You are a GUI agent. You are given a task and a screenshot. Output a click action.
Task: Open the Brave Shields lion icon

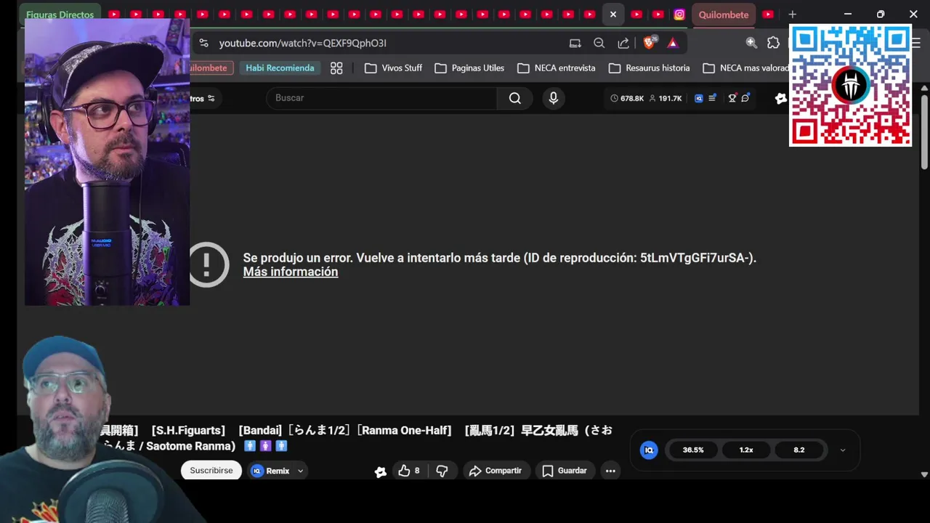pos(650,43)
